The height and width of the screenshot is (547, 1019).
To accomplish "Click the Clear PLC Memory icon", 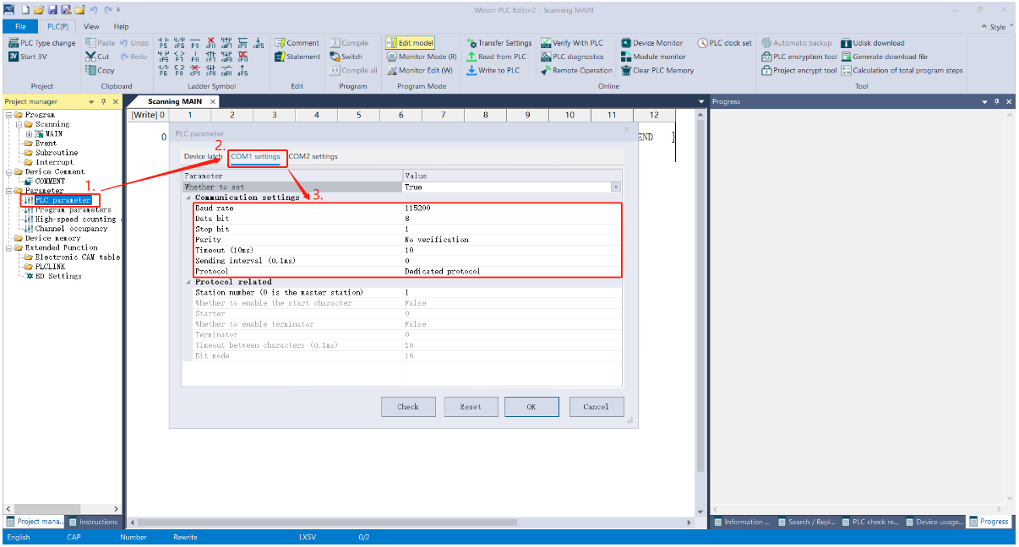I will [x=626, y=71].
